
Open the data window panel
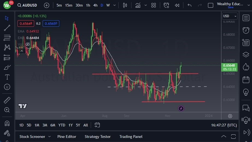tap(246, 42)
